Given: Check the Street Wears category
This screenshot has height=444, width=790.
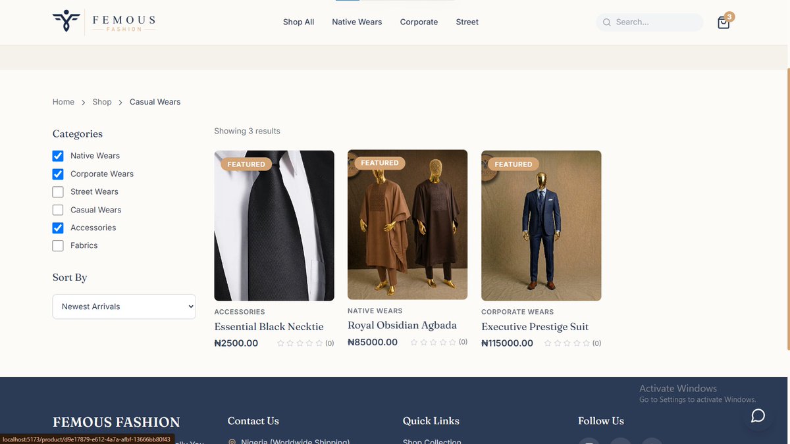Looking at the screenshot, I should pyautogui.click(x=58, y=192).
